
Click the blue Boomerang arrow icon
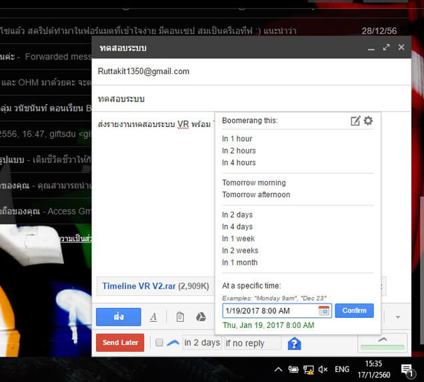(173, 343)
